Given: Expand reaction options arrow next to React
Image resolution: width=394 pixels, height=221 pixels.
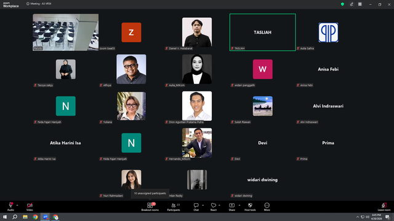Looking at the screenshot, I should (x=219, y=205).
